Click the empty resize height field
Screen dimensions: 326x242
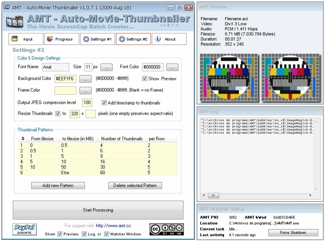pyautogui.click(x=91, y=114)
